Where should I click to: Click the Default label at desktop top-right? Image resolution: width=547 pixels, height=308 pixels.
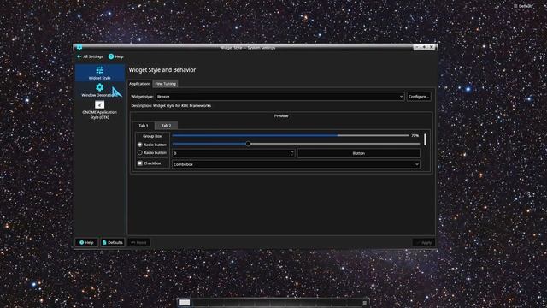[x=523, y=6]
